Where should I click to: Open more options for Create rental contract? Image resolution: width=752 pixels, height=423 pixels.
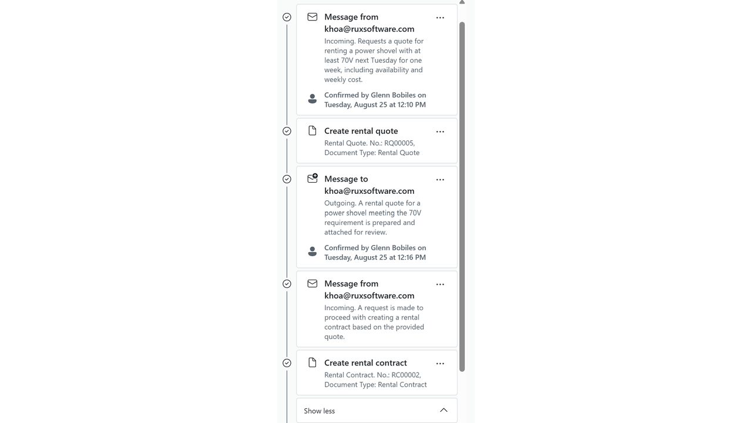(x=440, y=364)
